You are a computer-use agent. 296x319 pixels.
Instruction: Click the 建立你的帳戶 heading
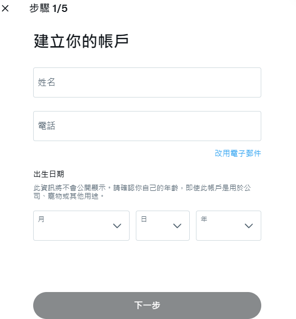click(81, 41)
